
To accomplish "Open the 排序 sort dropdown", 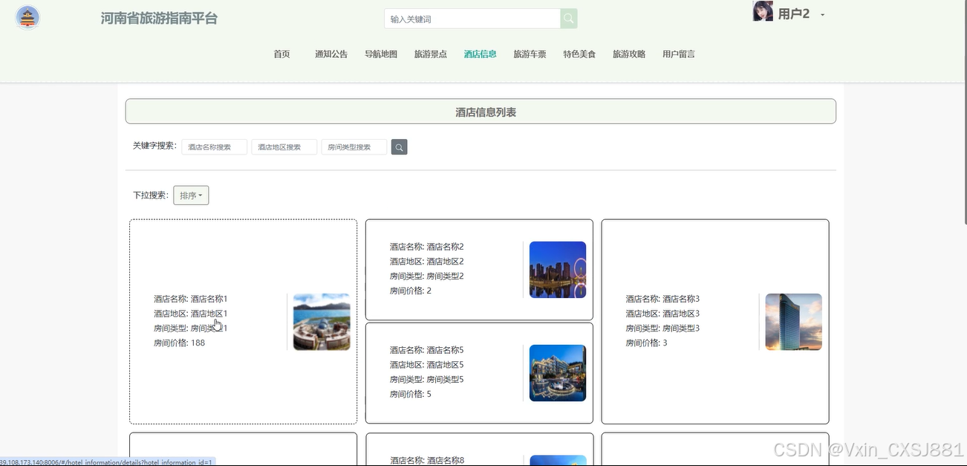I will tap(191, 195).
